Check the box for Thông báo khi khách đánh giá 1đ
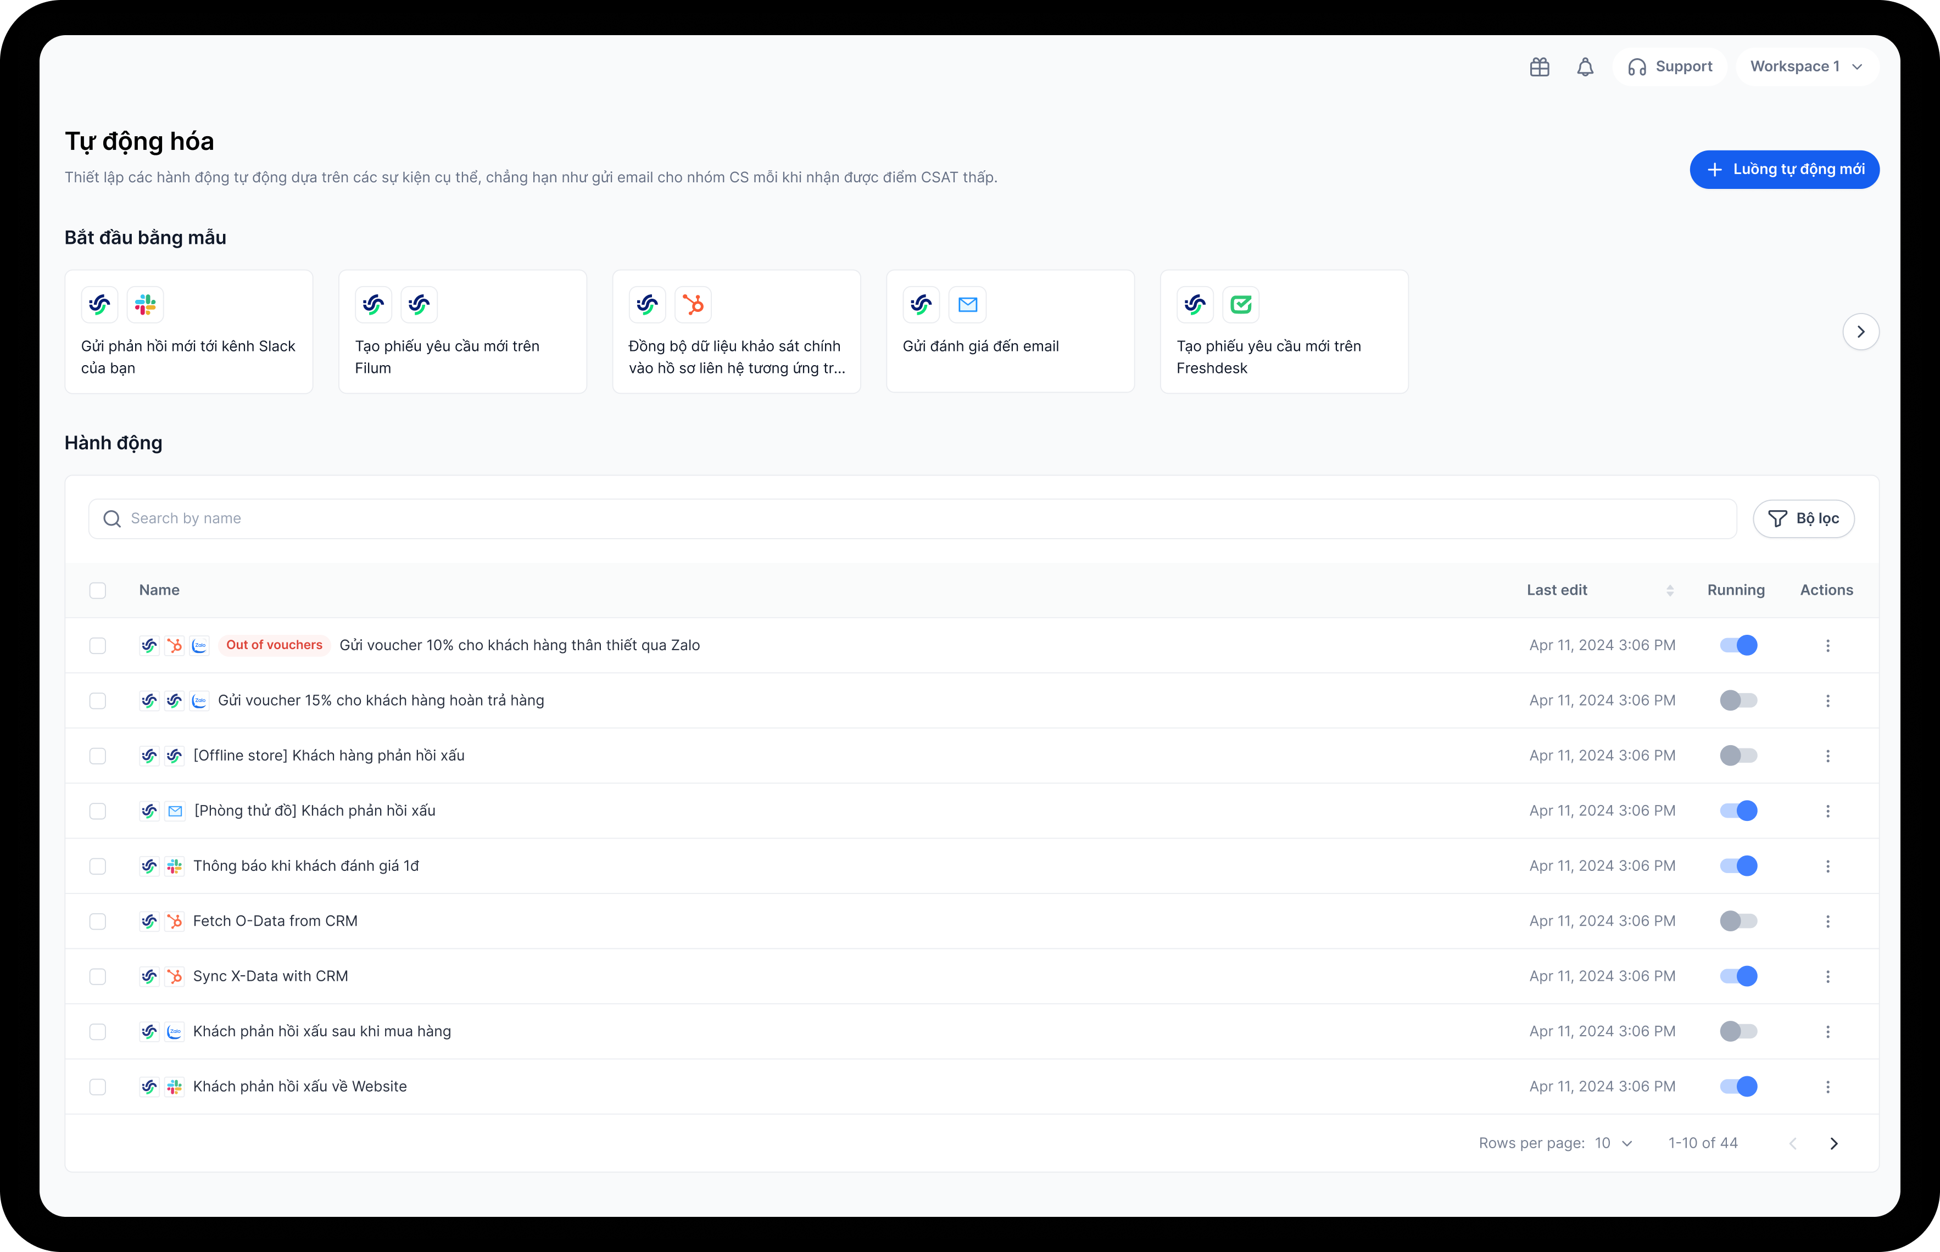The width and height of the screenshot is (1940, 1252). tap(98, 866)
